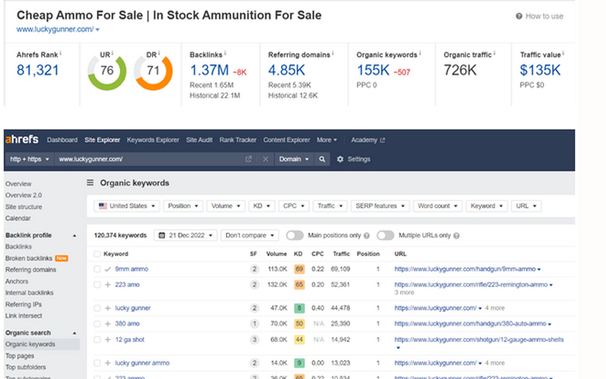Open Keywords Explorer in top nav
The width and height of the screenshot is (606, 379).
[x=153, y=140]
